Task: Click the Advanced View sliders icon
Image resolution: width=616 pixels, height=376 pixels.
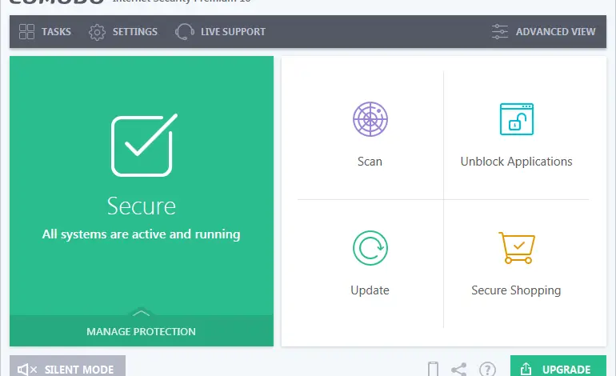Action: coord(500,32)
